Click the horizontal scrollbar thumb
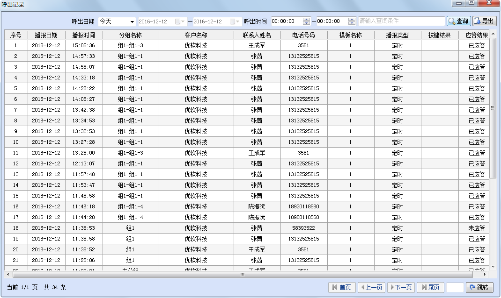The width and height of the screenshot is (501, 298). [x=242, y=274]
